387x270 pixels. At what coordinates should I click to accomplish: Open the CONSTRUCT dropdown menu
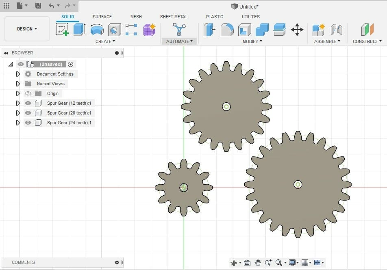[x=367, y=41]
